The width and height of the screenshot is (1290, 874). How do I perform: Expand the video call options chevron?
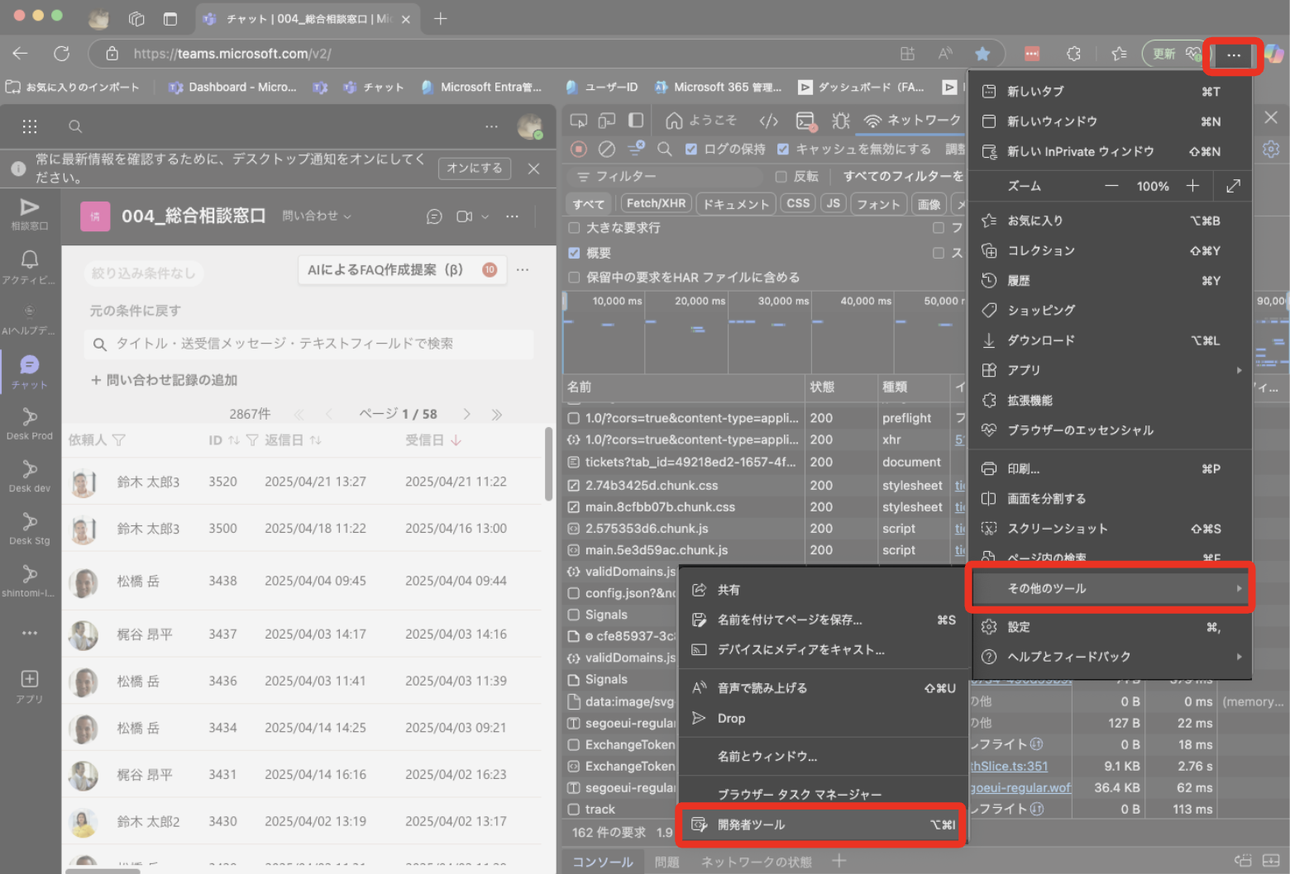pyautogui.click(x=485, y=216)
